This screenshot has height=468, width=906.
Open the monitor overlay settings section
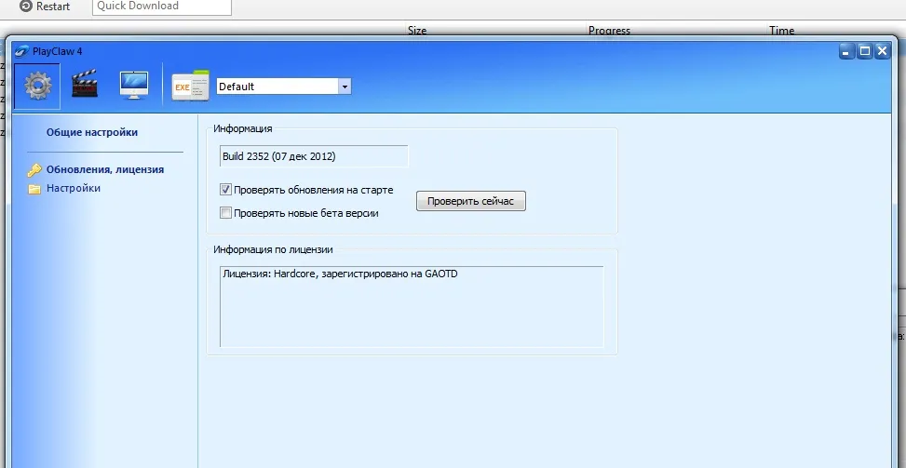click(133, 86)
